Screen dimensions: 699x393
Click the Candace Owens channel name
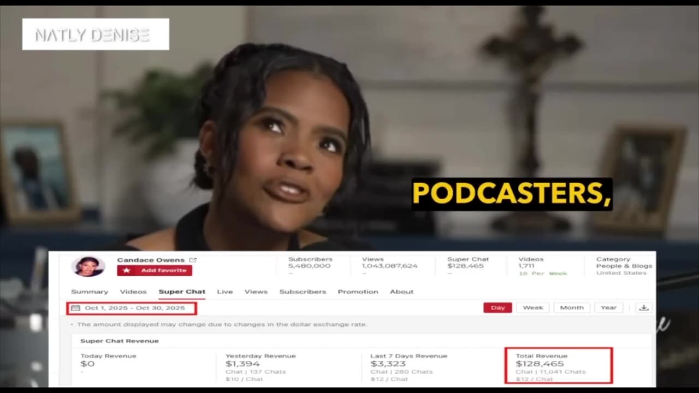(x=151, y=260)
